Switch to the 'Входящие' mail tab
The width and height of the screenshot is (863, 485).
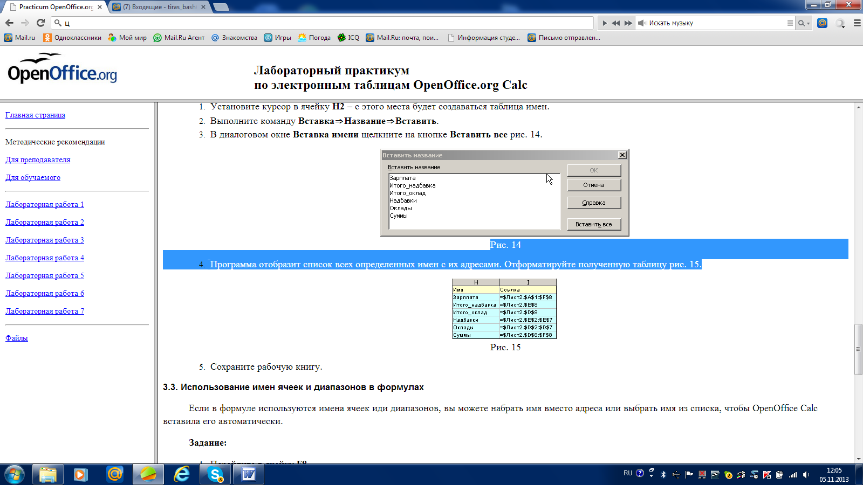click(159, 7)
